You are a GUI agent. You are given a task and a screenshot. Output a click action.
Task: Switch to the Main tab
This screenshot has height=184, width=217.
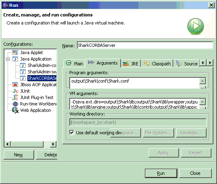click(74, 63)
